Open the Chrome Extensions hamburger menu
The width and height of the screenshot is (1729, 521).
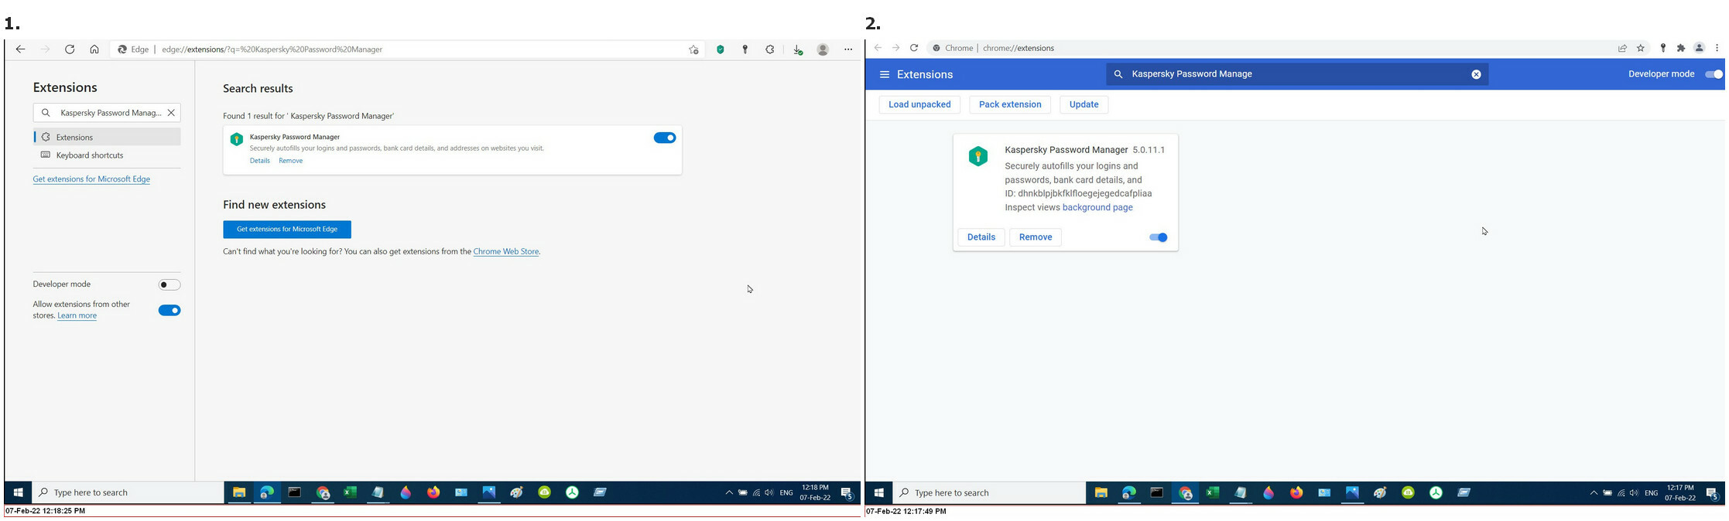[885, 74]
